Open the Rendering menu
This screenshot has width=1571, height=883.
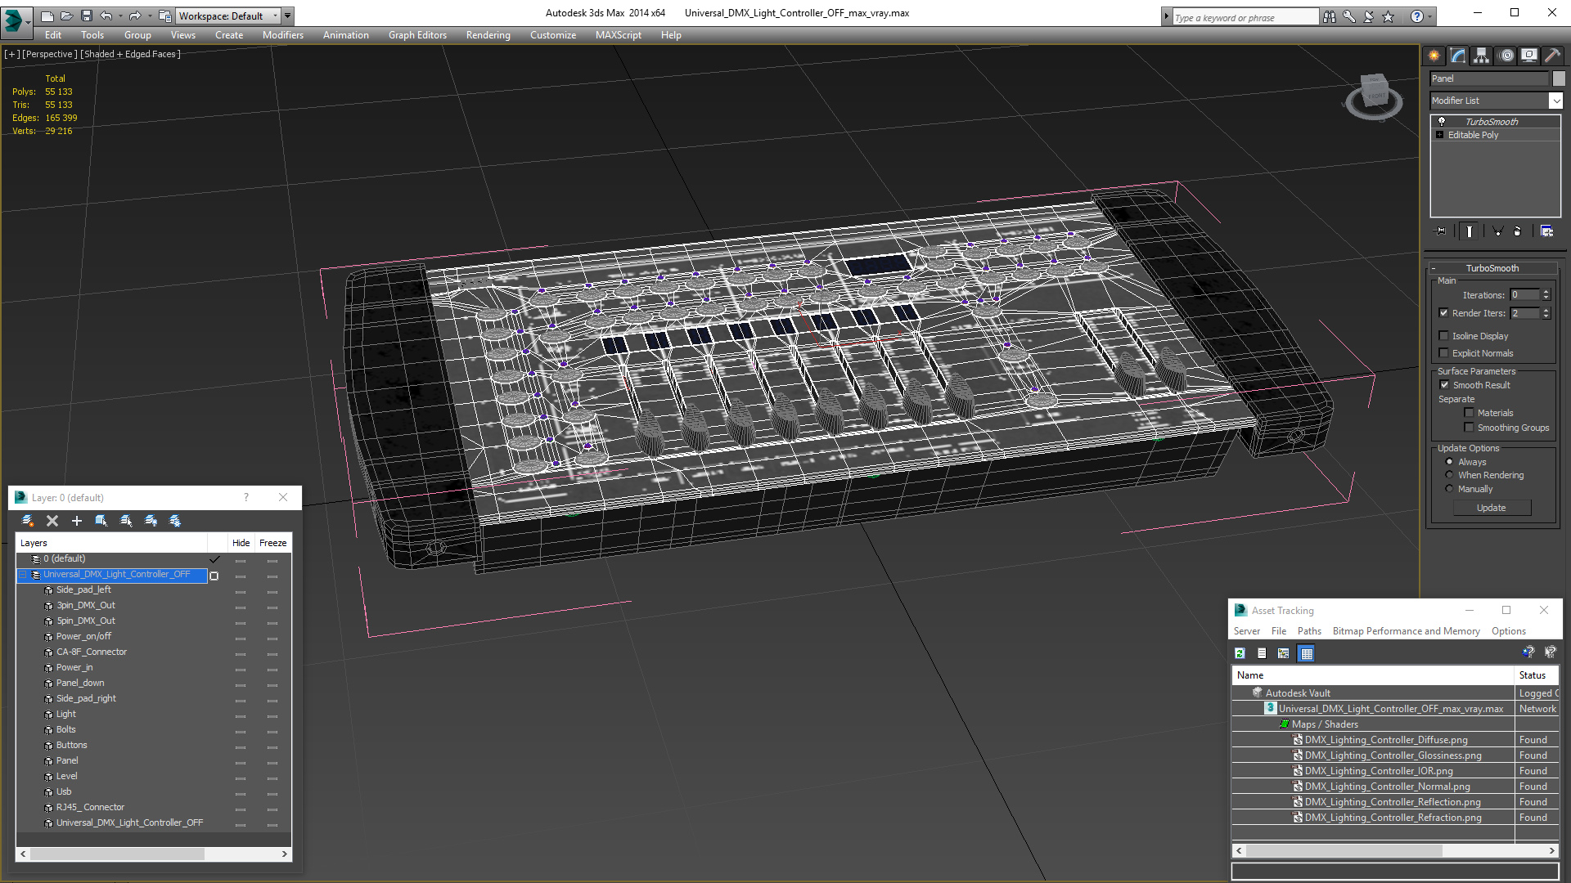[488, 35]
